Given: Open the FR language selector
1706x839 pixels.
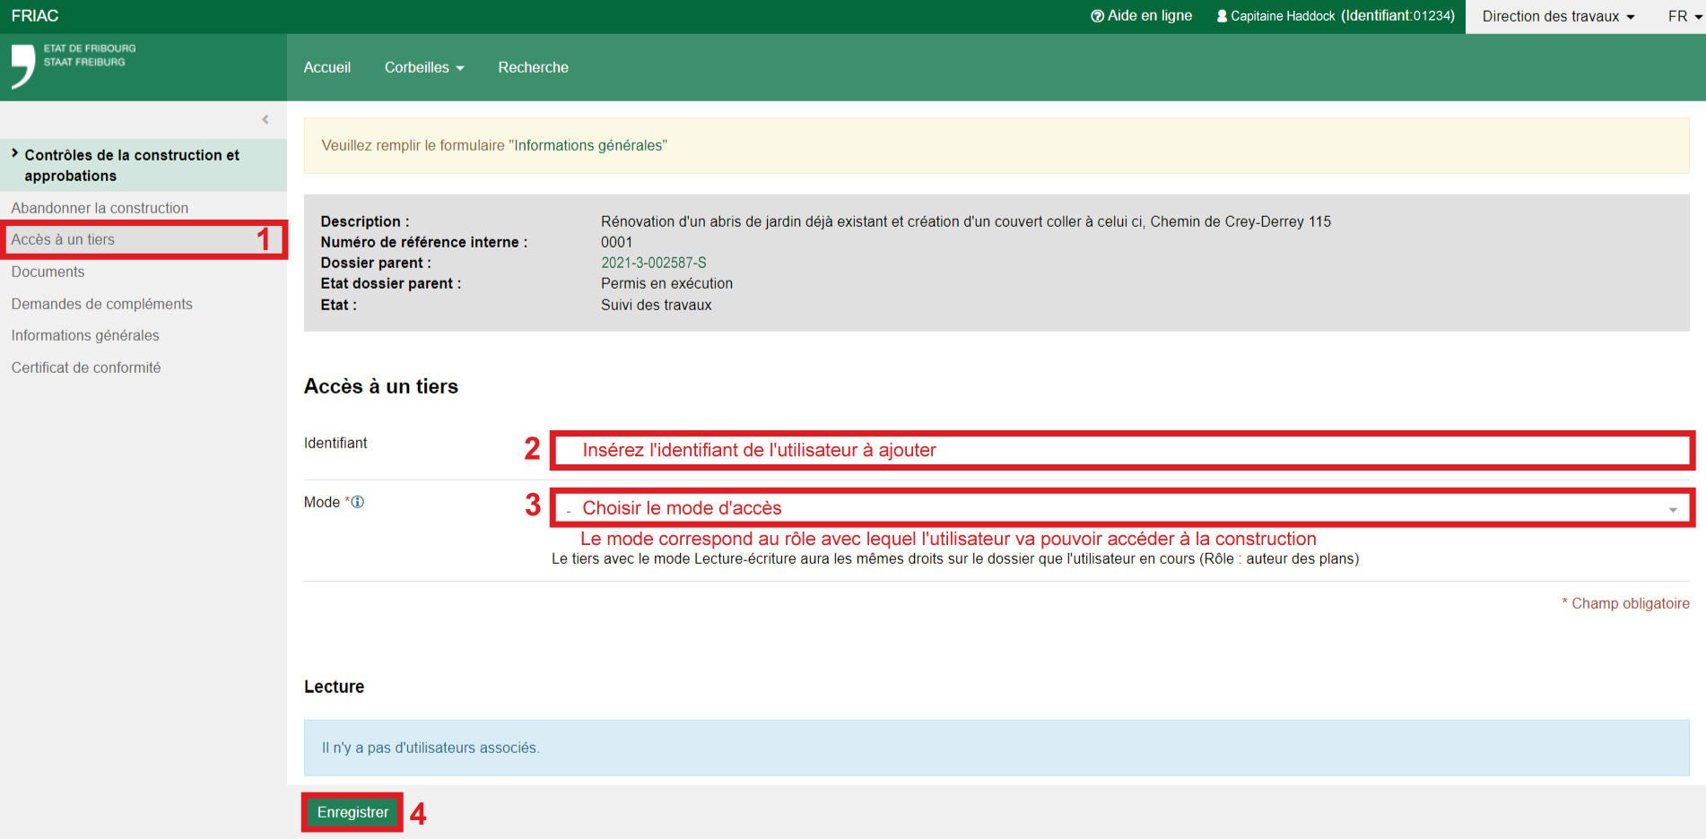Looking at the screenshot, I should tap(1684, 16).
